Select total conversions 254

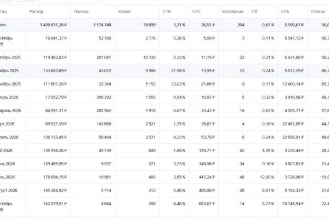[241, 25]
